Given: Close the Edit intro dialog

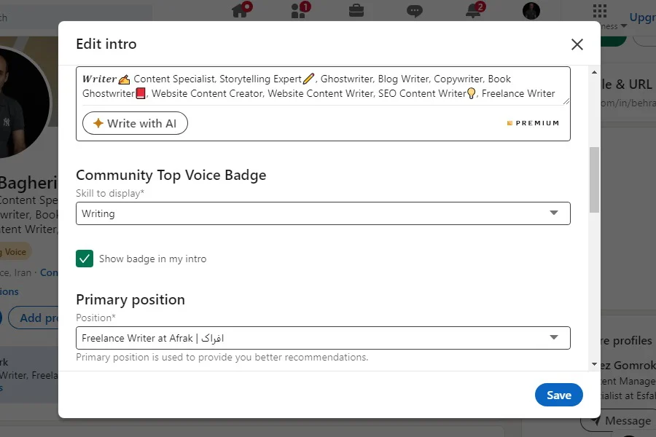Looking at the screenshot, I should (577, 44).
